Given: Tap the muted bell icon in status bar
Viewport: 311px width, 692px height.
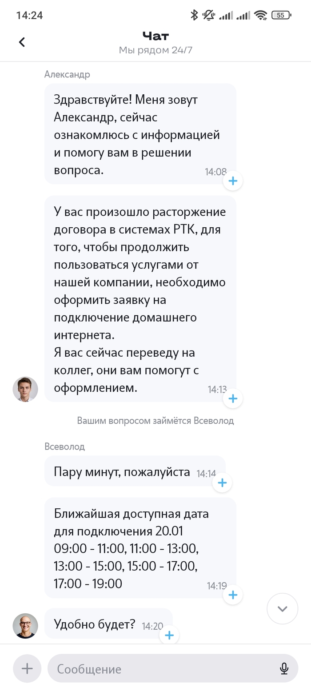Looking at the screenshot, I should pos(208,16).
